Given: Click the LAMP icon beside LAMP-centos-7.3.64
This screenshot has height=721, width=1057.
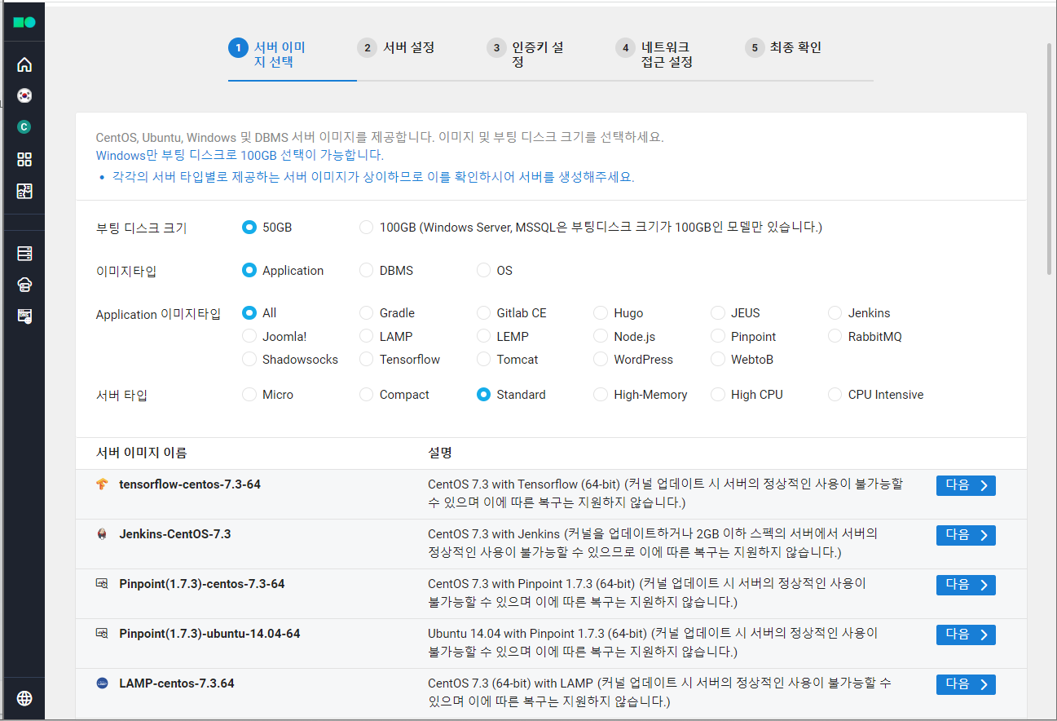Looking at the screenshot, I should coord(102,683).
